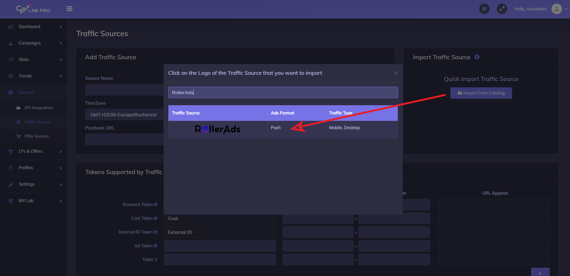Click the Cost Token info icon
This screenshot has width=570, height=276.
[156, 218]
